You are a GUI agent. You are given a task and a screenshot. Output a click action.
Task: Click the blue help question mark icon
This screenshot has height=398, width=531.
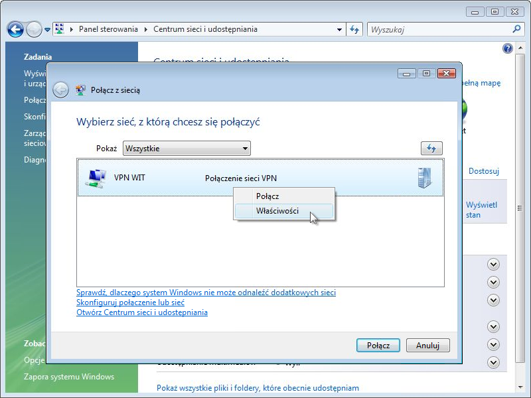(508, 48)
